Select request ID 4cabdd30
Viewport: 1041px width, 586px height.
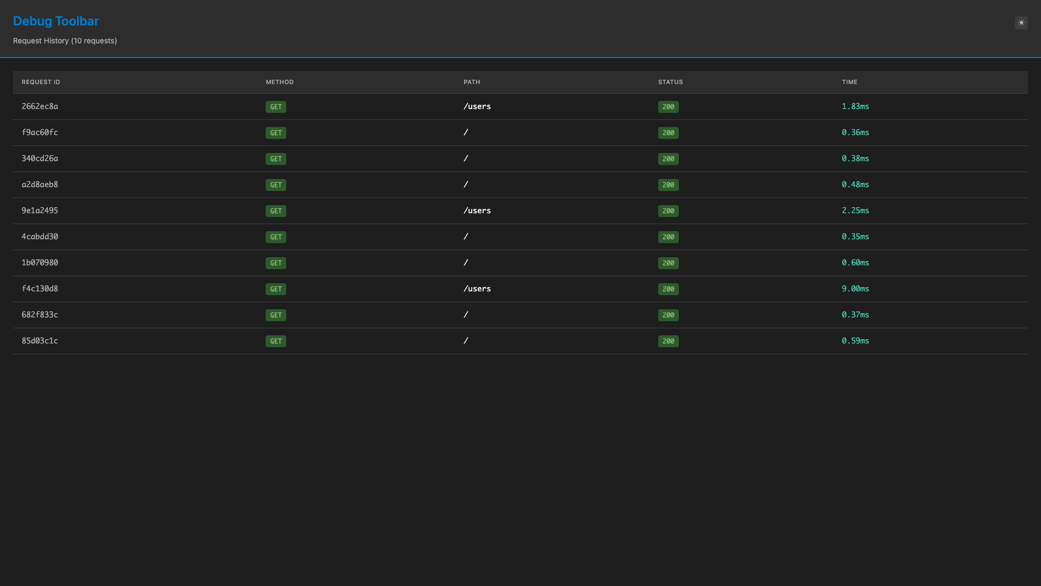tap(40, 237)
